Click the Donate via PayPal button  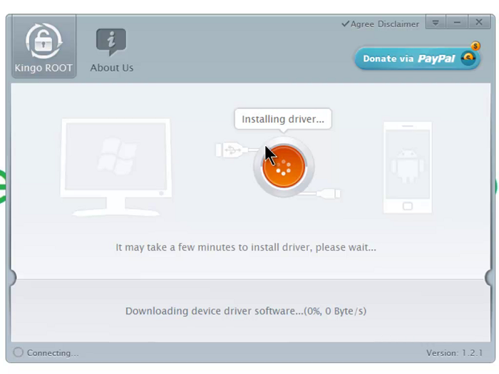(408, 59)
